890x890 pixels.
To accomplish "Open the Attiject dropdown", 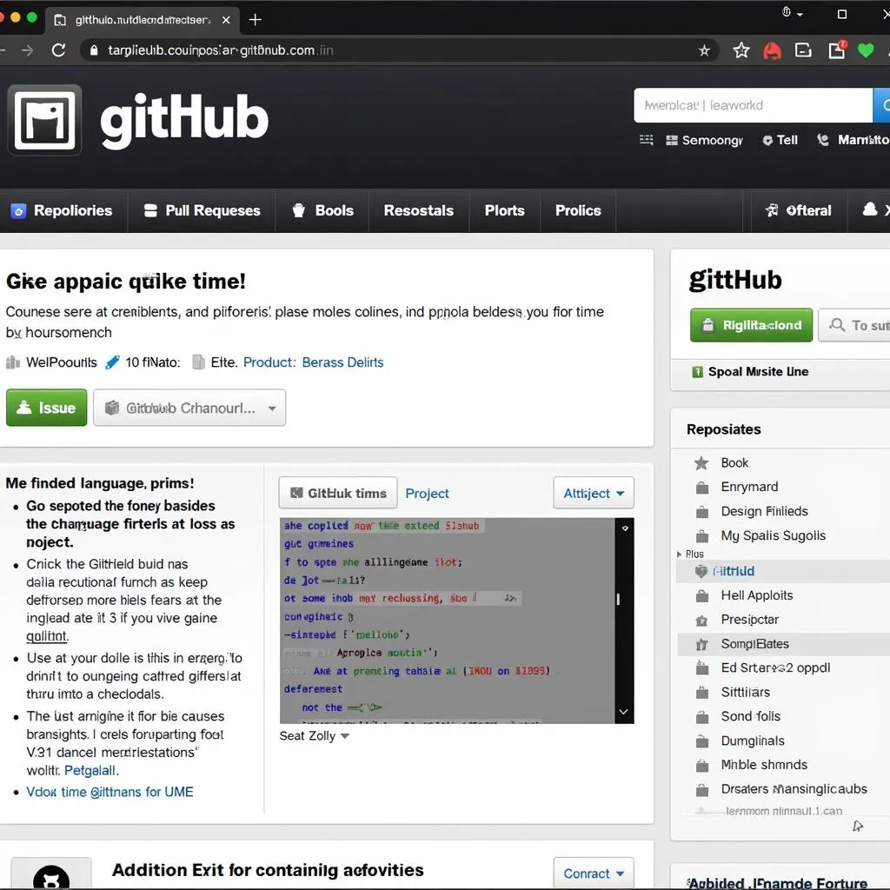I will [594, 494].
